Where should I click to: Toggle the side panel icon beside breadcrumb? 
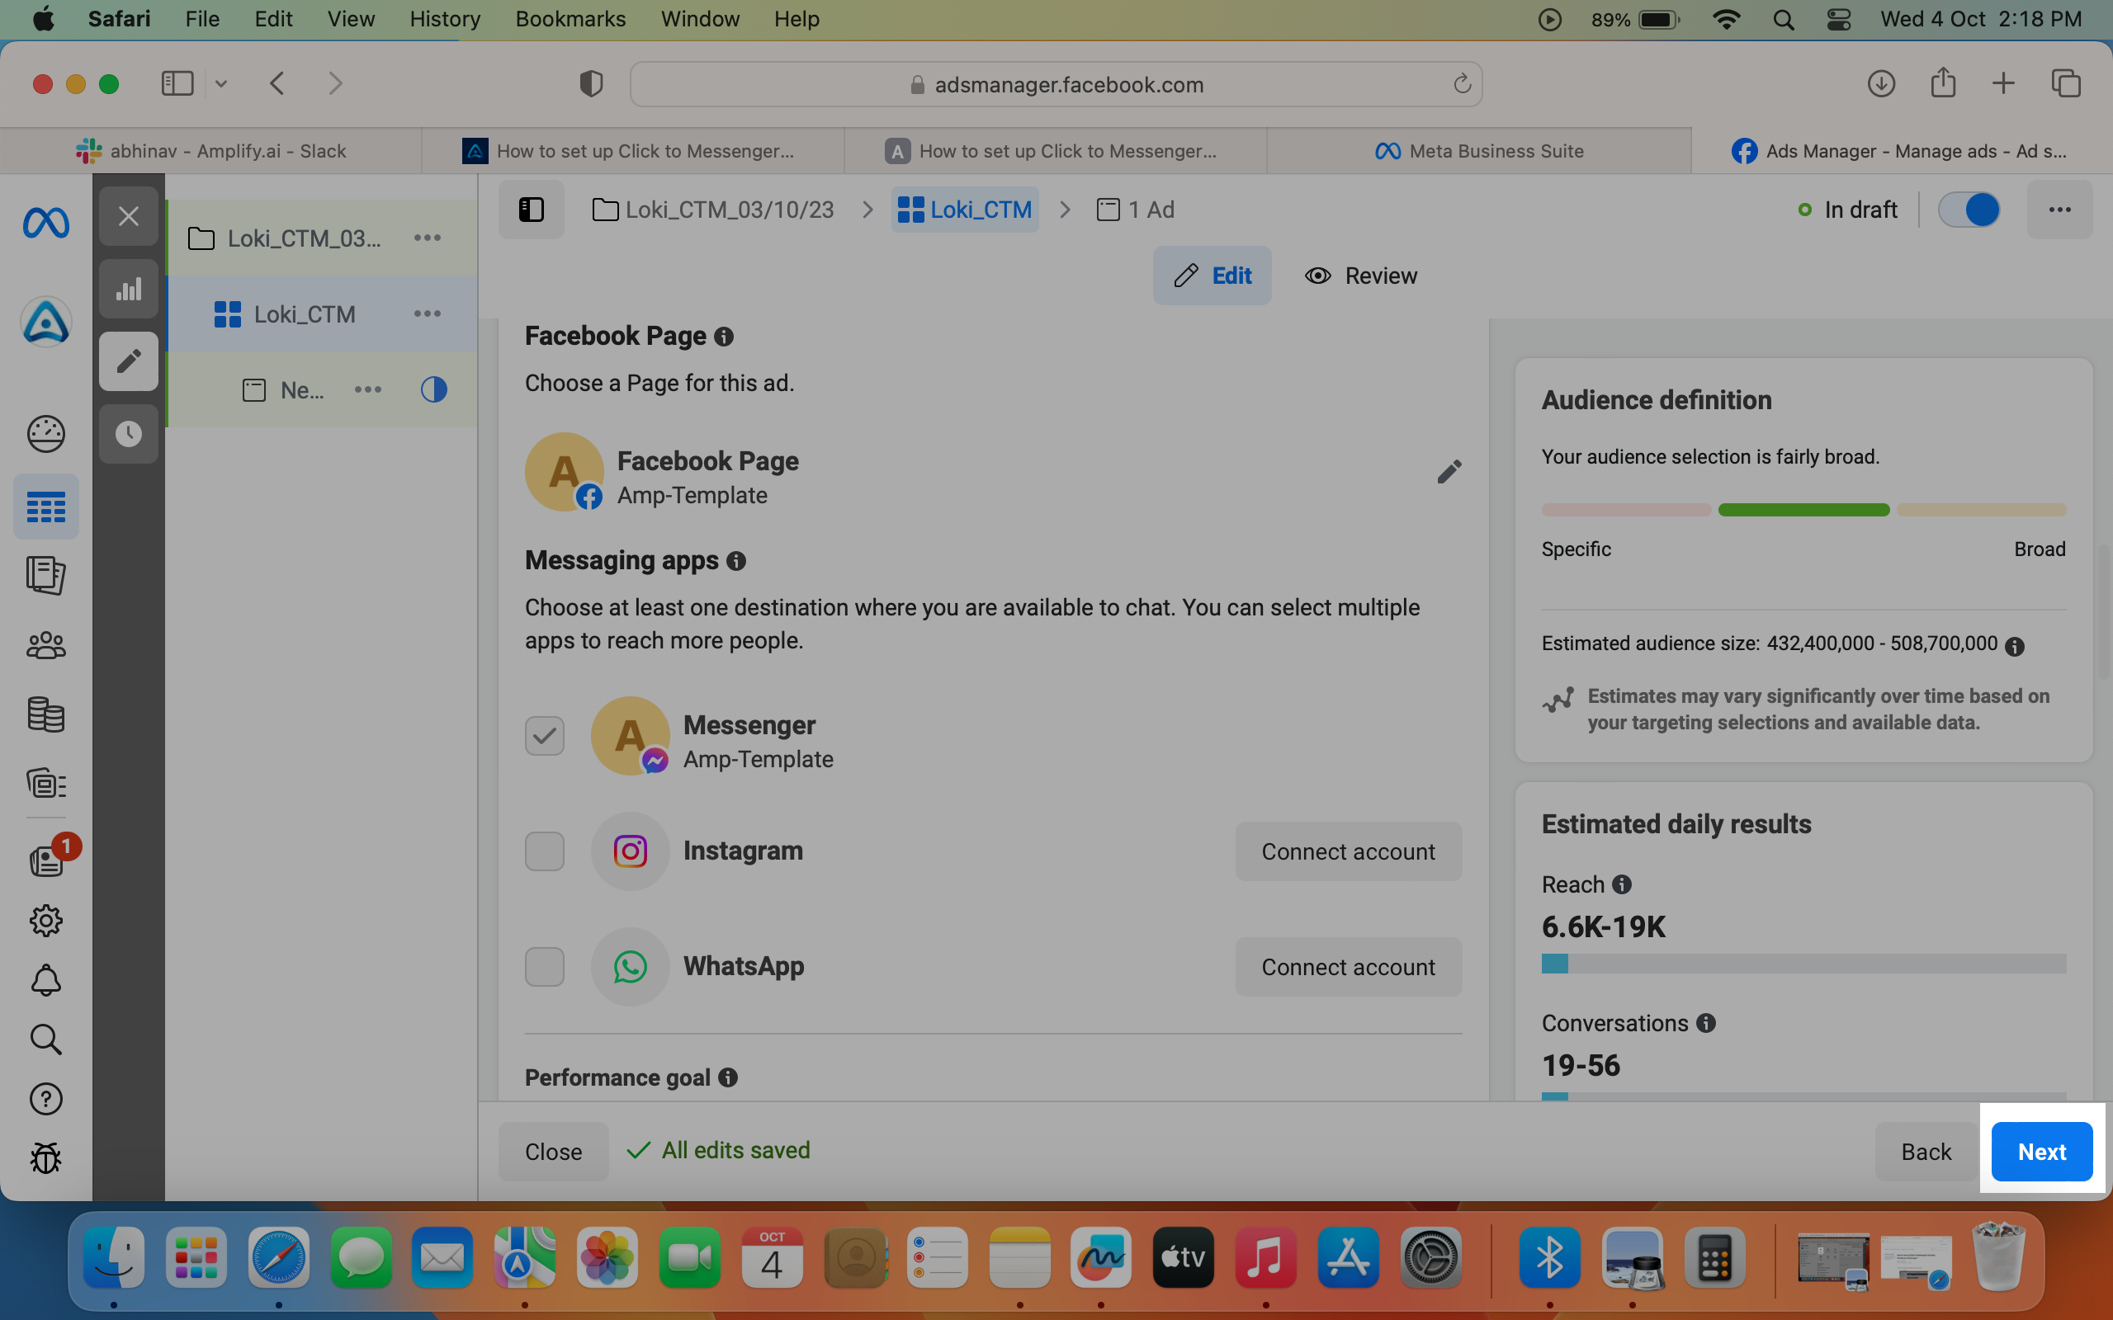(531, 210)
